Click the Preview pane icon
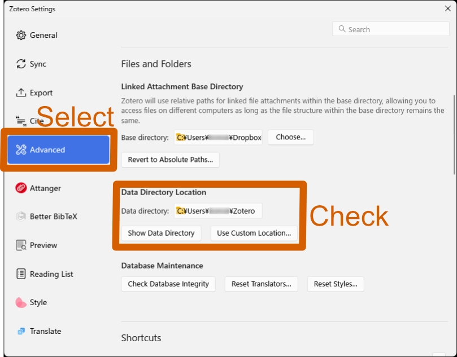457x357 pixels. [21, 245]
